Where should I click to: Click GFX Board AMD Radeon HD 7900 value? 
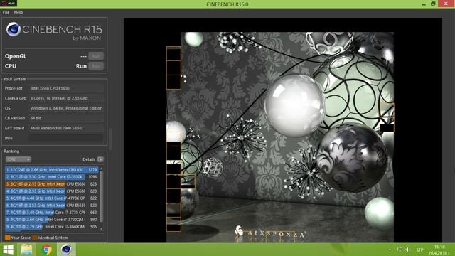point(66,128)
